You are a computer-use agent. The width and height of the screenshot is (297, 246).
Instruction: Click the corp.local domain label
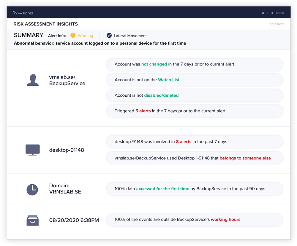click(277, 24)
